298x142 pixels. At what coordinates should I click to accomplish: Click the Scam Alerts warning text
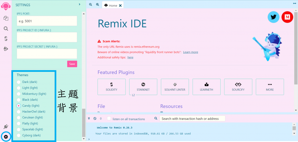click(111, 41)
